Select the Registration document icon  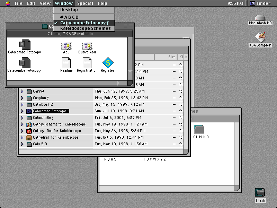click(x=87, y=63)
